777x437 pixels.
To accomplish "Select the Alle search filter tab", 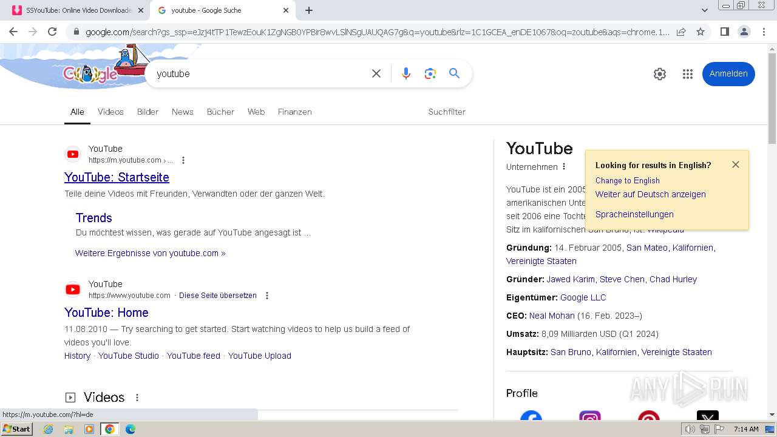I will (77, 112).
